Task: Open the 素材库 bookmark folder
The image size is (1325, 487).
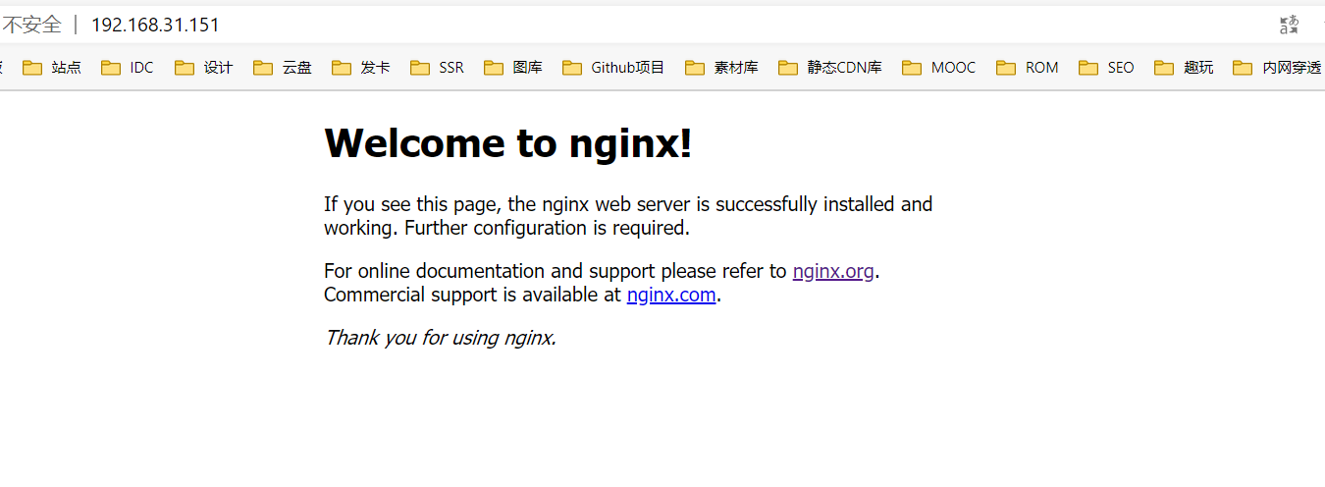Action: click(x=722, y=68)
